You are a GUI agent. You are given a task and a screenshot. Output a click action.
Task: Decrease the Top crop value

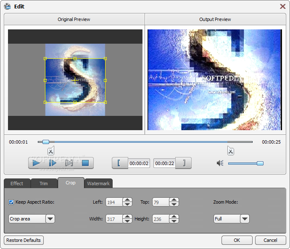tap(174, 204)
